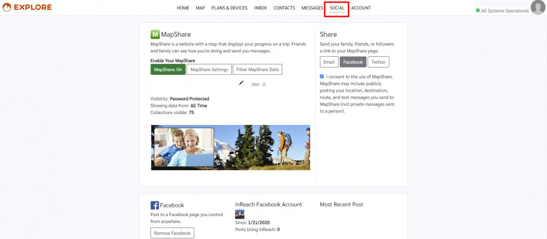Click the pencil edit icon
The width and height of the screenshot is (547, 239).
click(241, 83)
